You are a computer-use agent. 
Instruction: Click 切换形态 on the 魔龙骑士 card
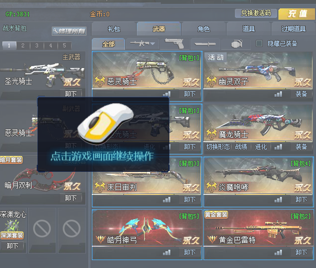click(x=218, y=147)
